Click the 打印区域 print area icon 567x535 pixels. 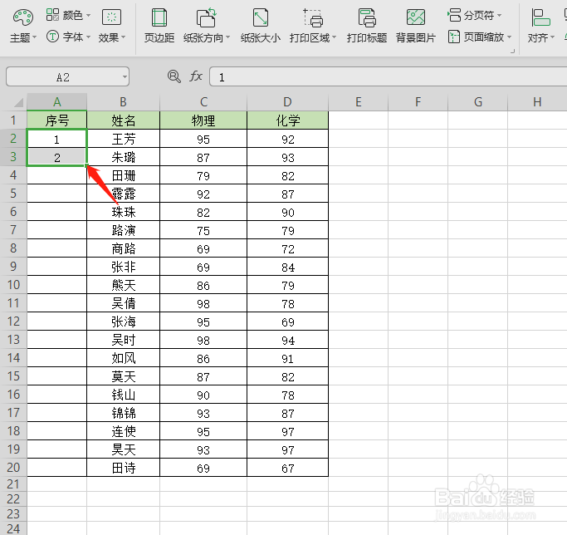point(313,17)
